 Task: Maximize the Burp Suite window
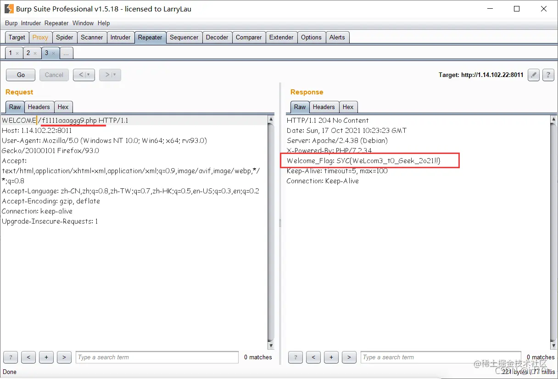click(x=517, y=9)
